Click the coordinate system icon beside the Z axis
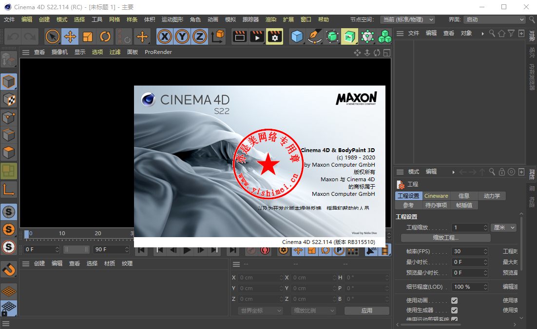537x329 pixels. (217, 36)
